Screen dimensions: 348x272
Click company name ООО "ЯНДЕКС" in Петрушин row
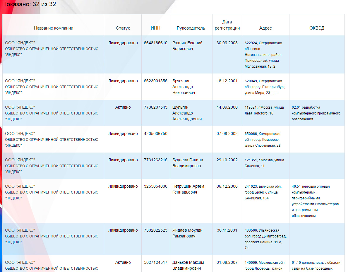[x=20, y=186]
